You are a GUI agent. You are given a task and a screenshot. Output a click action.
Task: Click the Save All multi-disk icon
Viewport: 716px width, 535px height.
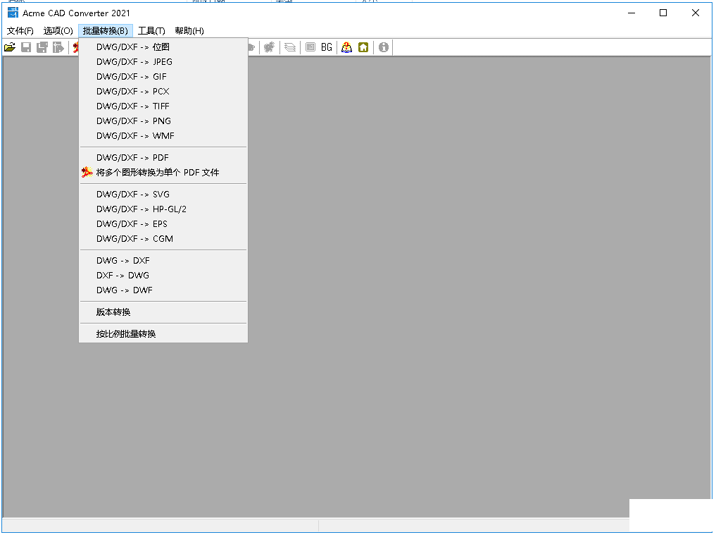point(42,47)
